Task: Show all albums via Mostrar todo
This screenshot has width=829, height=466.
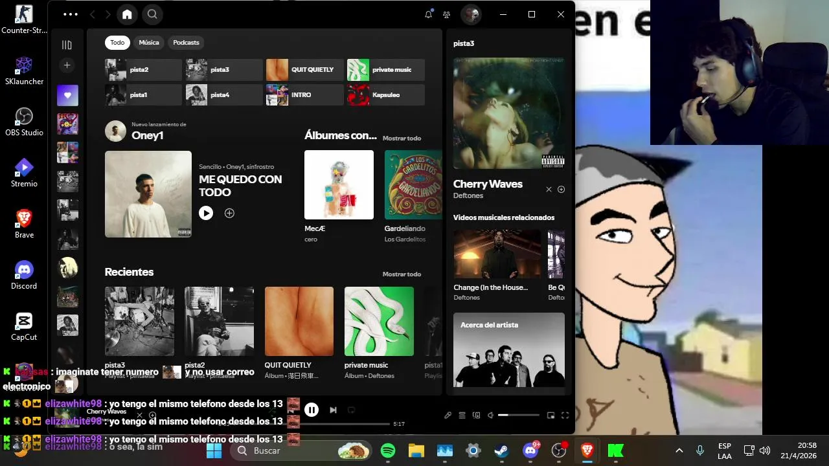Action: tap(402, 138)
